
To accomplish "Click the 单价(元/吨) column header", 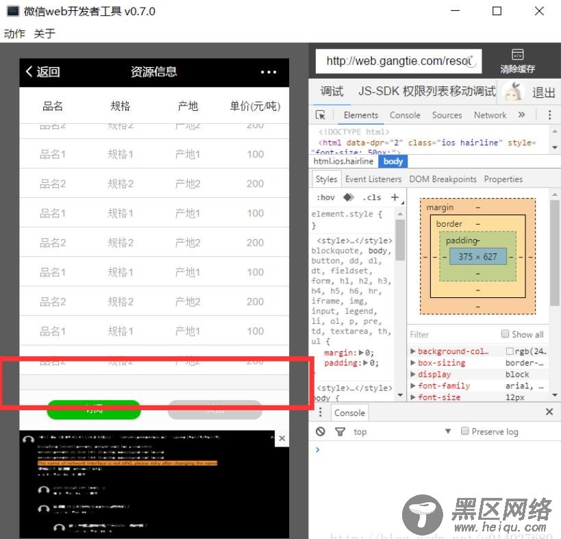I will pos(255,106).
